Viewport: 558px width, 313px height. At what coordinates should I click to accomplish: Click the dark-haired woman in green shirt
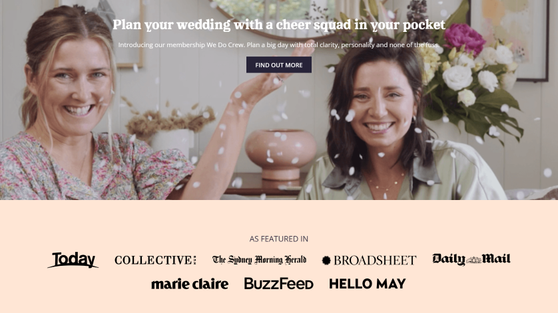coord(395,124)
